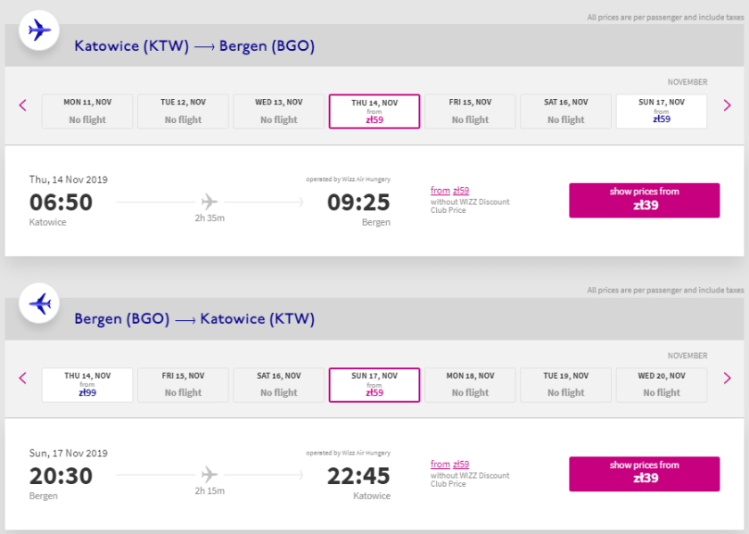Viewport: 749px width, 534px height.
Task: Show prices from zł39 for return flight
Action: 644,473
